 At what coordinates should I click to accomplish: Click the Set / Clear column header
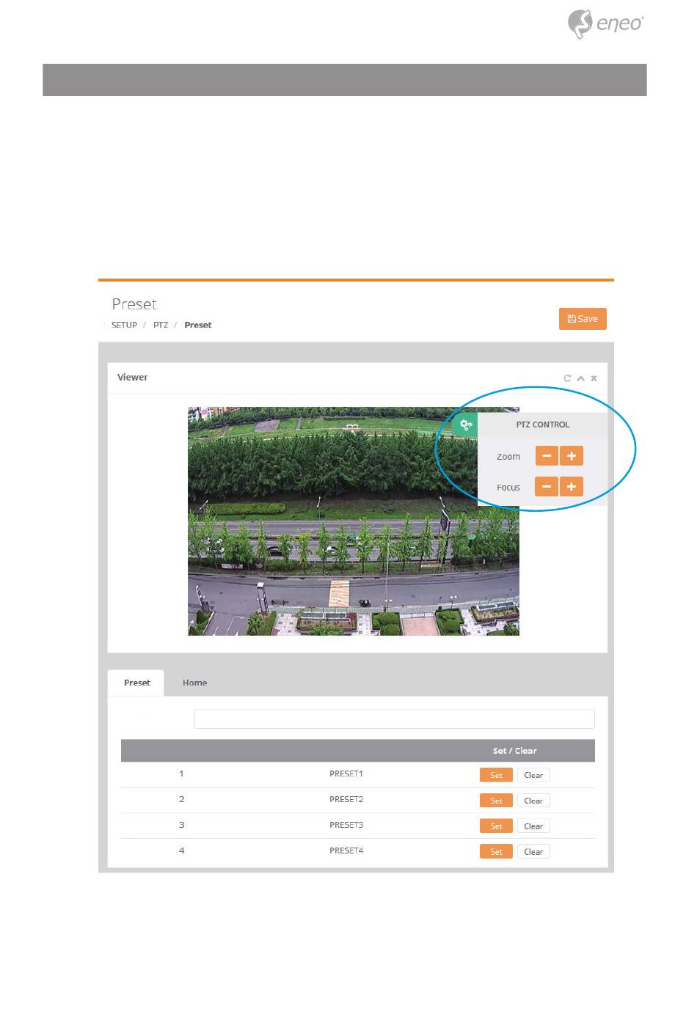click(514, 751)
